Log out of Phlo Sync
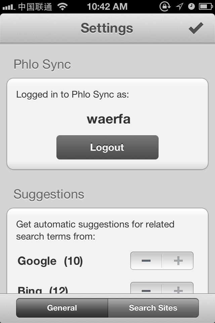Screen dimensions: 215x323 point(107,147)
